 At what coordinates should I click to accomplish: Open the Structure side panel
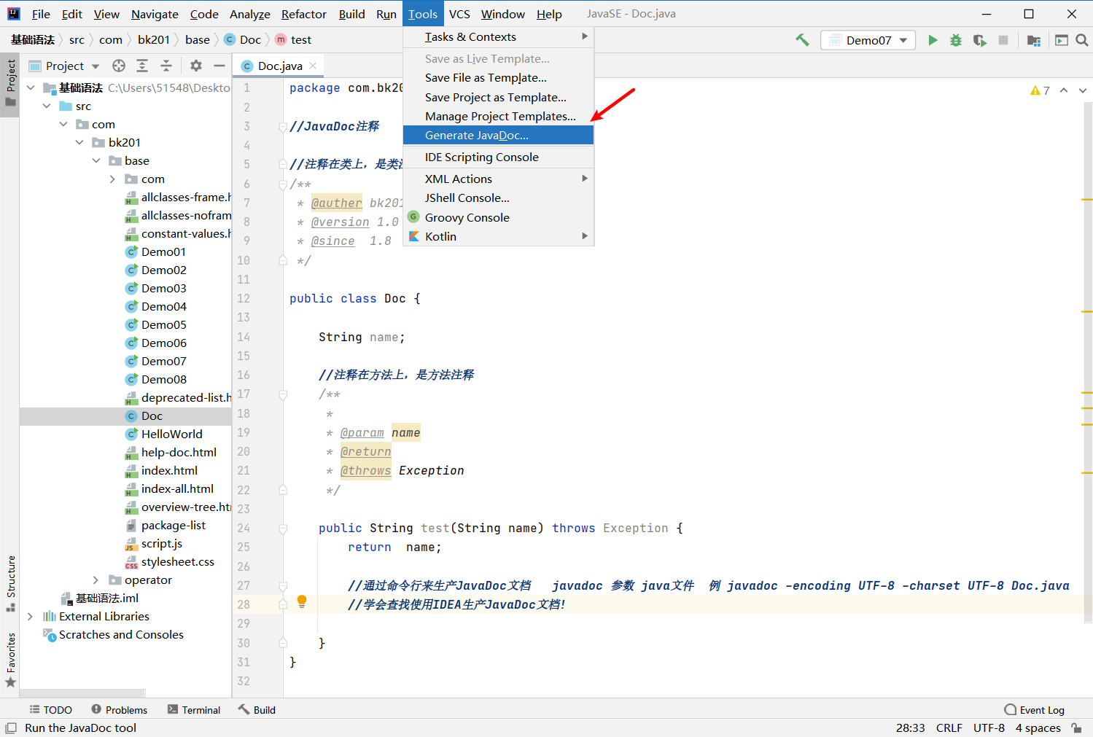coord(10,583)
